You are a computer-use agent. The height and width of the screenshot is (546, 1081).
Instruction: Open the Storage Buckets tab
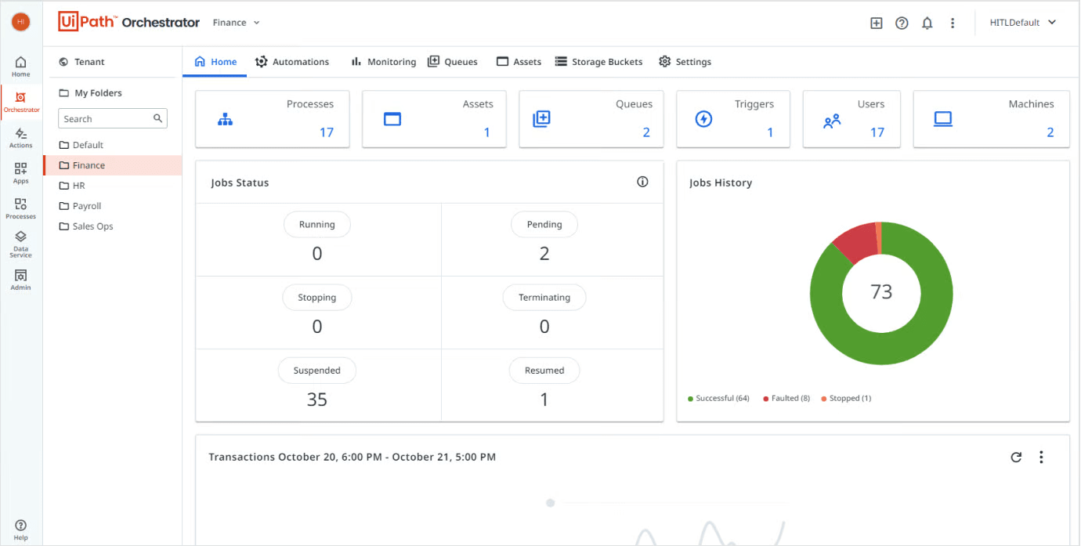598,62
